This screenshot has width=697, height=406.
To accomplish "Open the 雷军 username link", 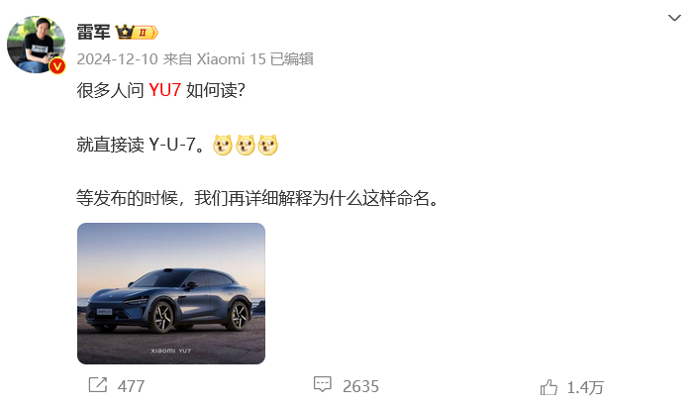I will (x=93, y=32).
